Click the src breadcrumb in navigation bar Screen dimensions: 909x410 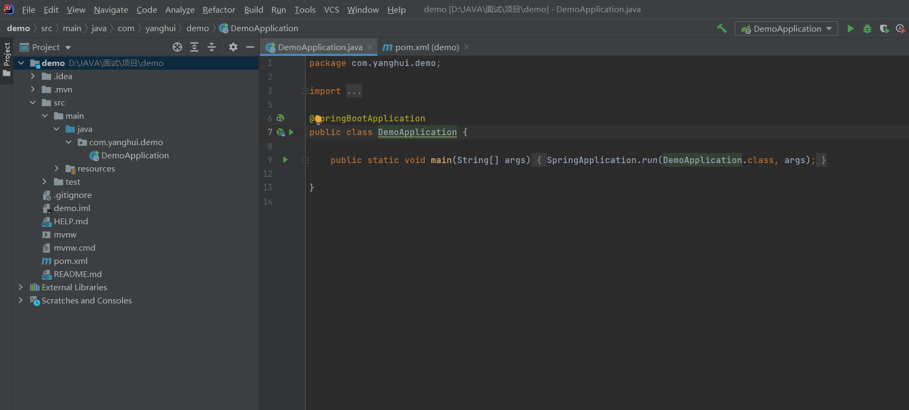click(x=46, y=28)
